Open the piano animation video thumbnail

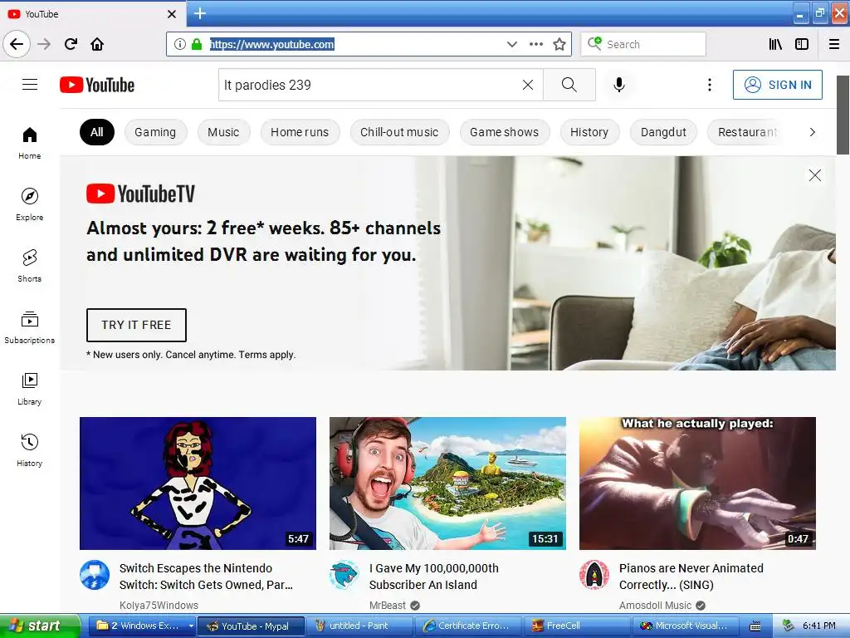coord(697,483)
